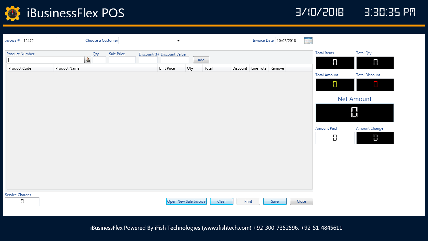This screenshot has height=241, width=428.
Task: Click the 'Net Amount' label
Action: coord(355,99)
